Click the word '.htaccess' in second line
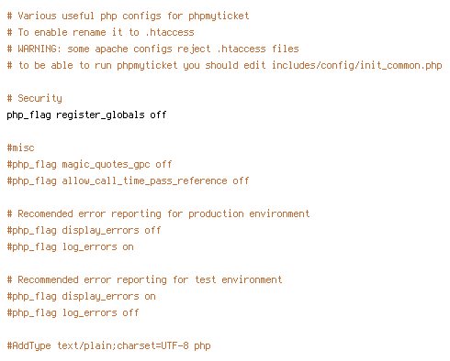This screenshot has height=361, width=450. tap(170, 32)
